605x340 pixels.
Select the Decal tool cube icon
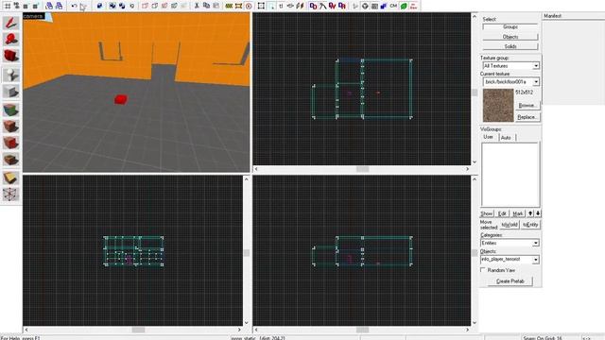pyautogui.click(x=10, y=143)
